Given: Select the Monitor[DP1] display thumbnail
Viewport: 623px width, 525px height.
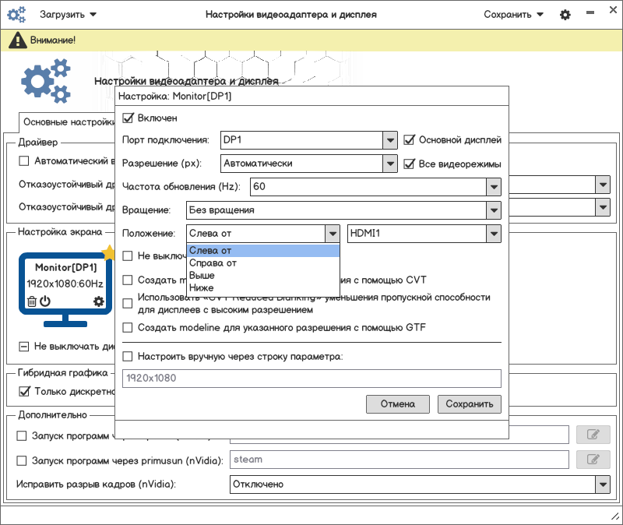Looking at the screenshot, I should tap(65, 289).
